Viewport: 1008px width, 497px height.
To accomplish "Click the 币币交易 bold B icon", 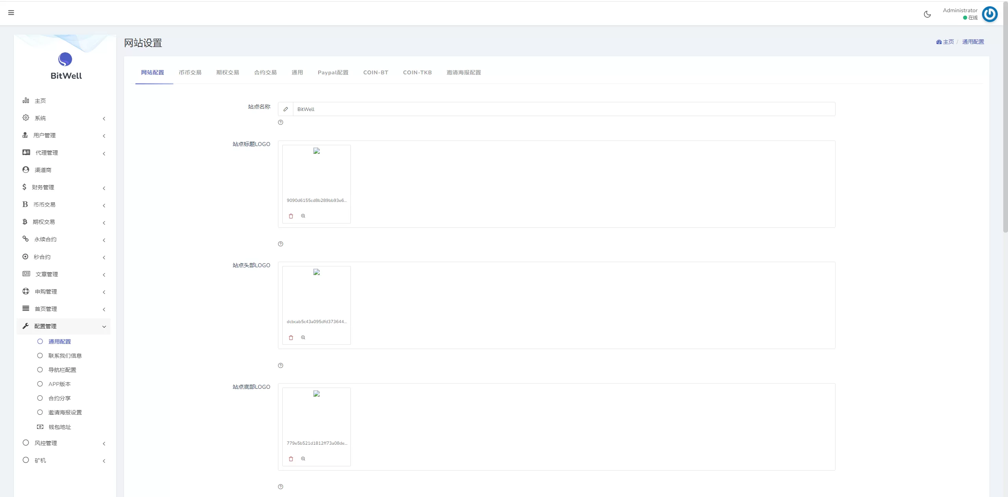I will coord(25,204).
